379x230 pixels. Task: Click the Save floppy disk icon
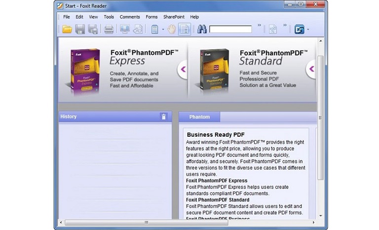[80, 29]
